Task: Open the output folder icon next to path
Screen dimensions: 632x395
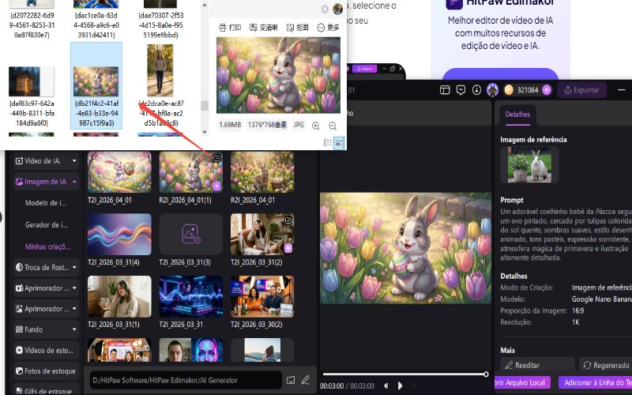Action: point(291,380)
